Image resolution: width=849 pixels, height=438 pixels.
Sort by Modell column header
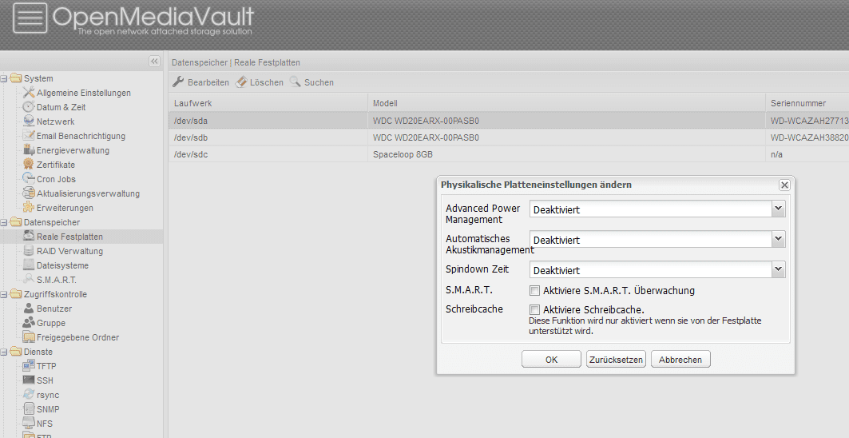pyautogui.click(x=566, y=103)
